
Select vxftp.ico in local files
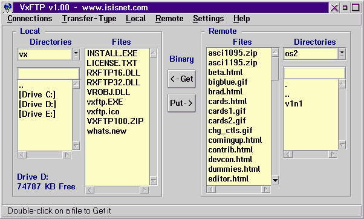103,112
